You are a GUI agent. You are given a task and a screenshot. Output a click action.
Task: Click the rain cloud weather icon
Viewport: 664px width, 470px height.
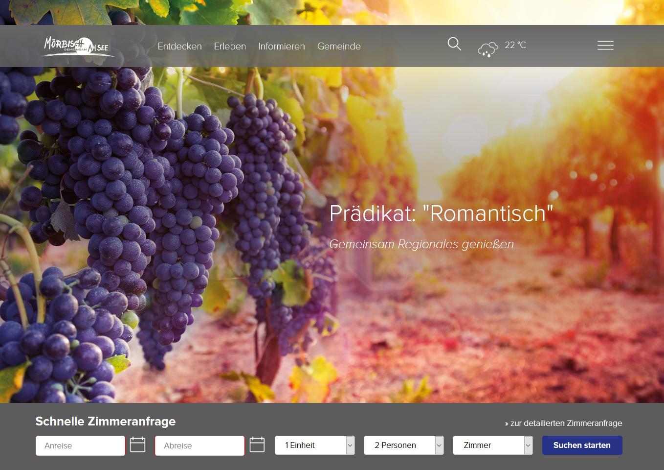click(487, 49)
